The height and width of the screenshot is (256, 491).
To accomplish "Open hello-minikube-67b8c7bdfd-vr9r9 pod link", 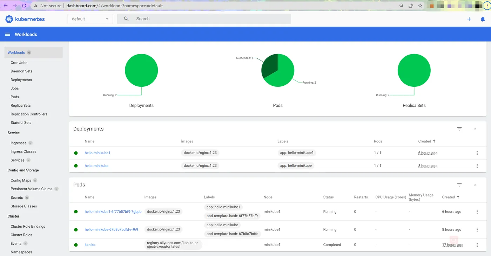I will [x=111, y=229].
